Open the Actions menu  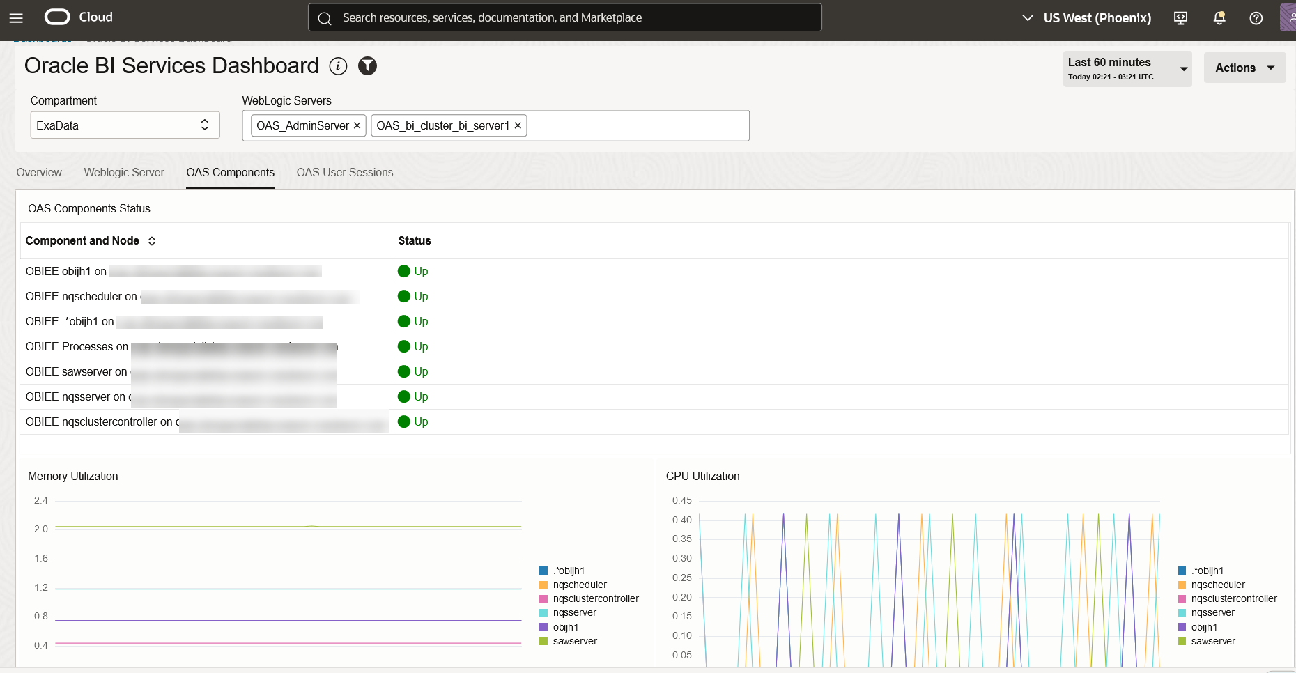click(x=1244, y=68)
